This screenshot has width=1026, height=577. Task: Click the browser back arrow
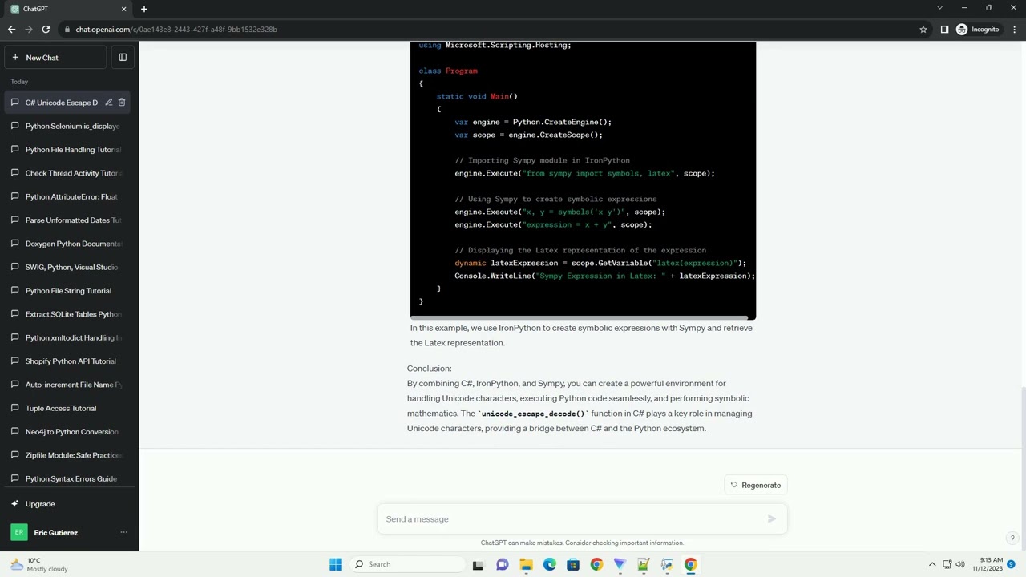click(x=11, y=30)
